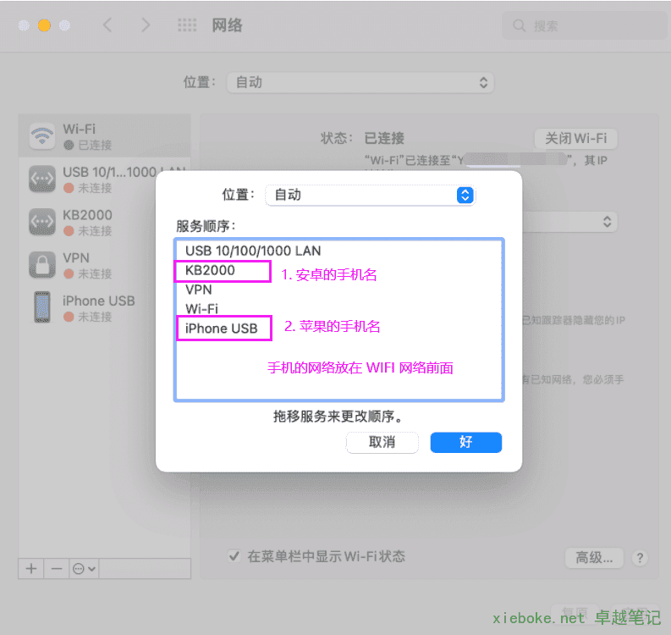Select KB2000 in the service order list
The width and height of the screenshot is (671, 635).
pos(210,270)
